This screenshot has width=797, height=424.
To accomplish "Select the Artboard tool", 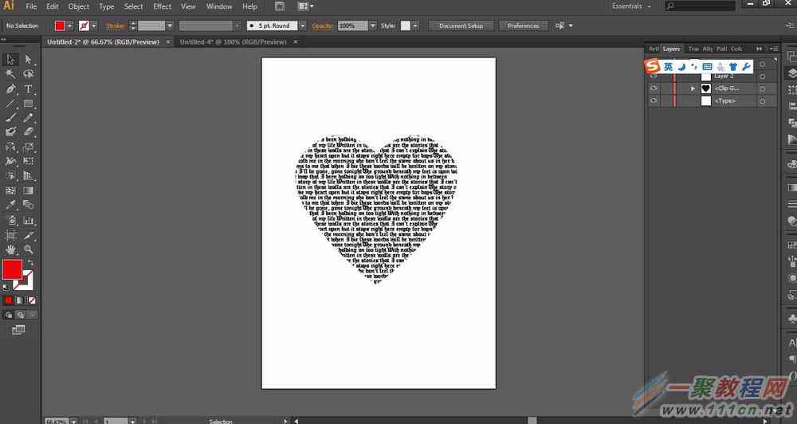I will click(10, 235).
